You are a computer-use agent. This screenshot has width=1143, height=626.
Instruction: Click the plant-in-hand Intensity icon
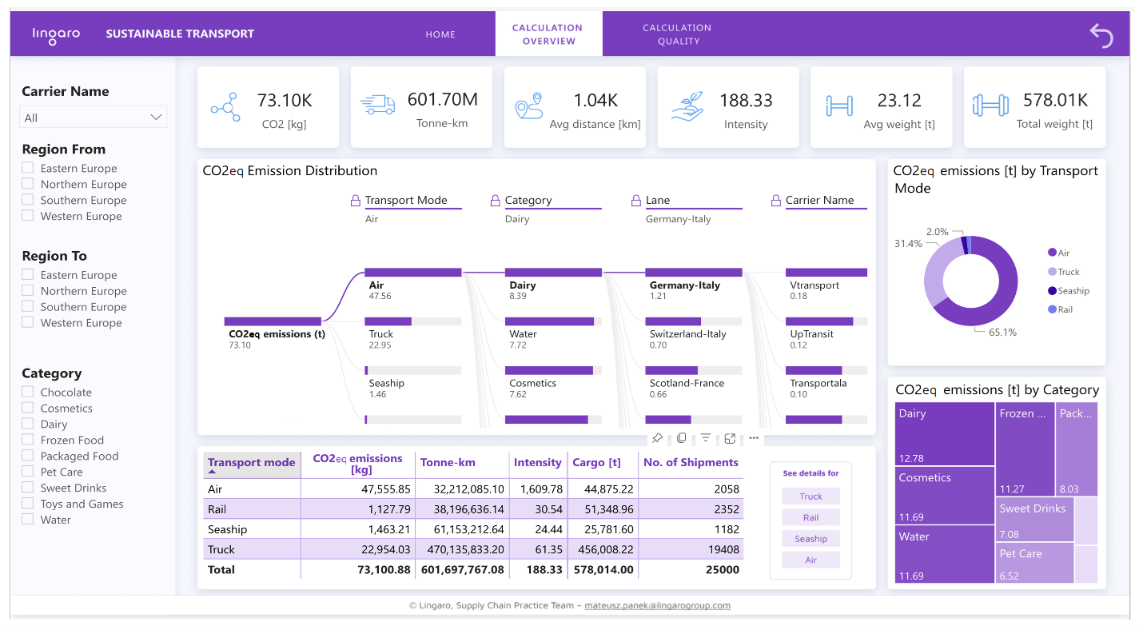click(686, 106)
